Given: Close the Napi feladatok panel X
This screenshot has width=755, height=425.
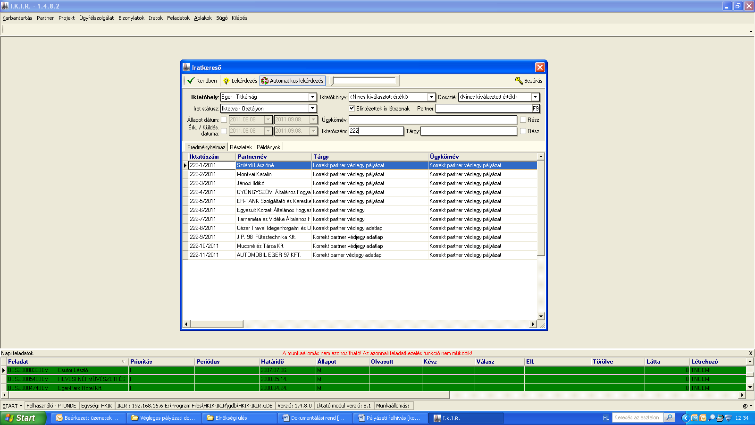Looking at the screenshot, I should click(751, 353).
